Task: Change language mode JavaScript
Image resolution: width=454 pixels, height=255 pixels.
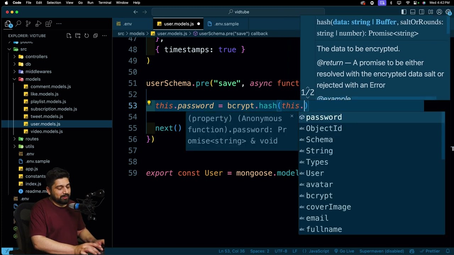Action: tap(319, 251)
